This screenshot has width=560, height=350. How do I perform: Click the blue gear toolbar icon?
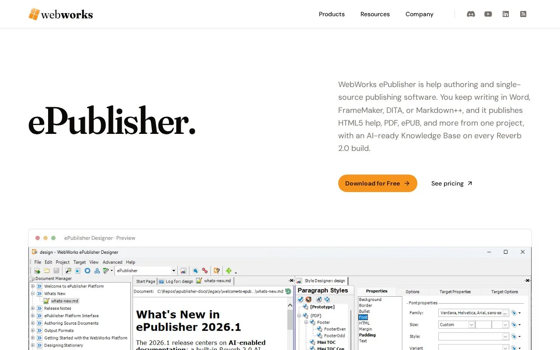coord(87,271)
